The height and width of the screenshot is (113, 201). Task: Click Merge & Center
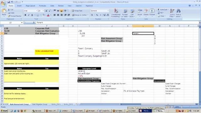pyautogui.click(x=79, y=15)
